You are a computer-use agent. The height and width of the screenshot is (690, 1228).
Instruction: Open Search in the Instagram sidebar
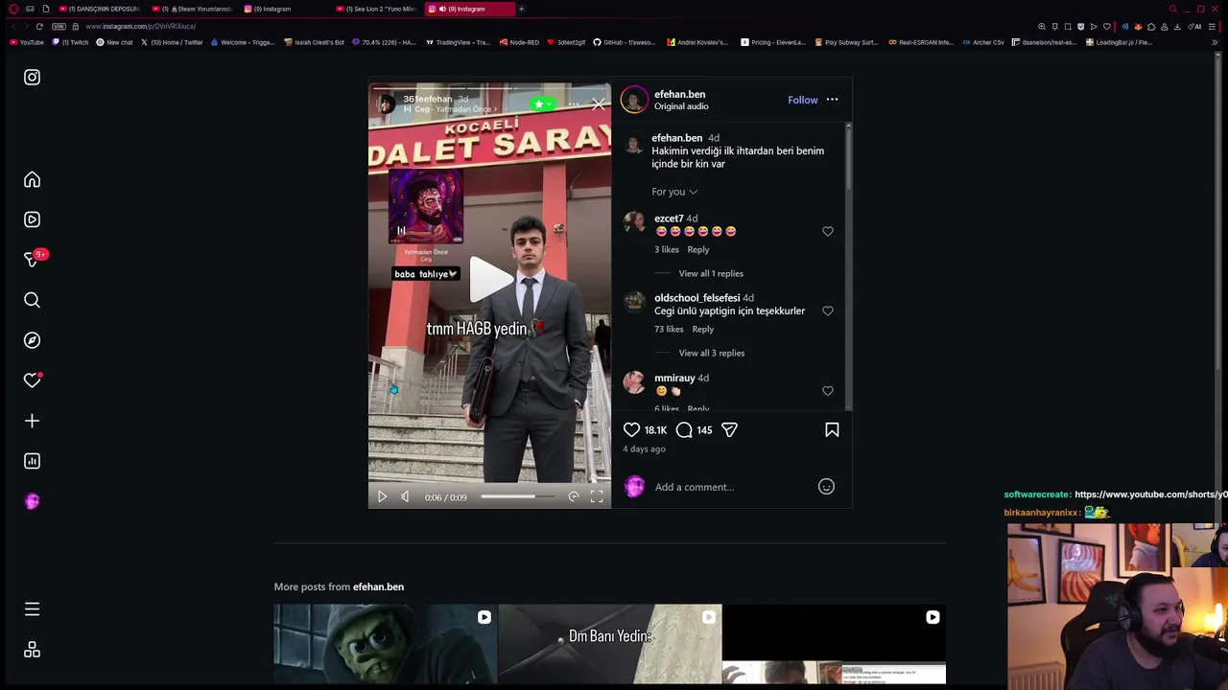32,300
